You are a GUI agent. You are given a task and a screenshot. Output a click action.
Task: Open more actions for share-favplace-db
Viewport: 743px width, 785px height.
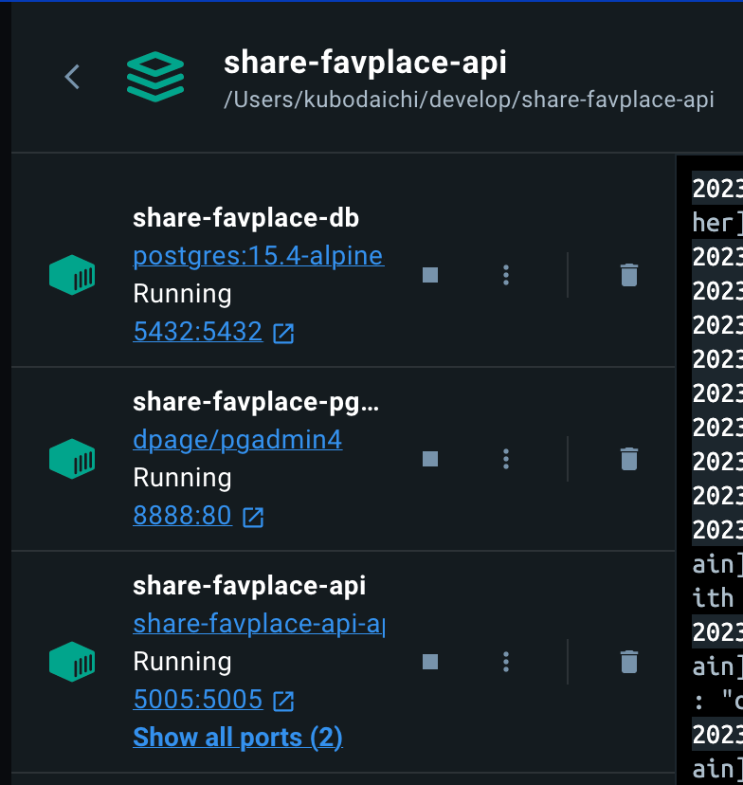pyautogui.click(x=506, y=275)
